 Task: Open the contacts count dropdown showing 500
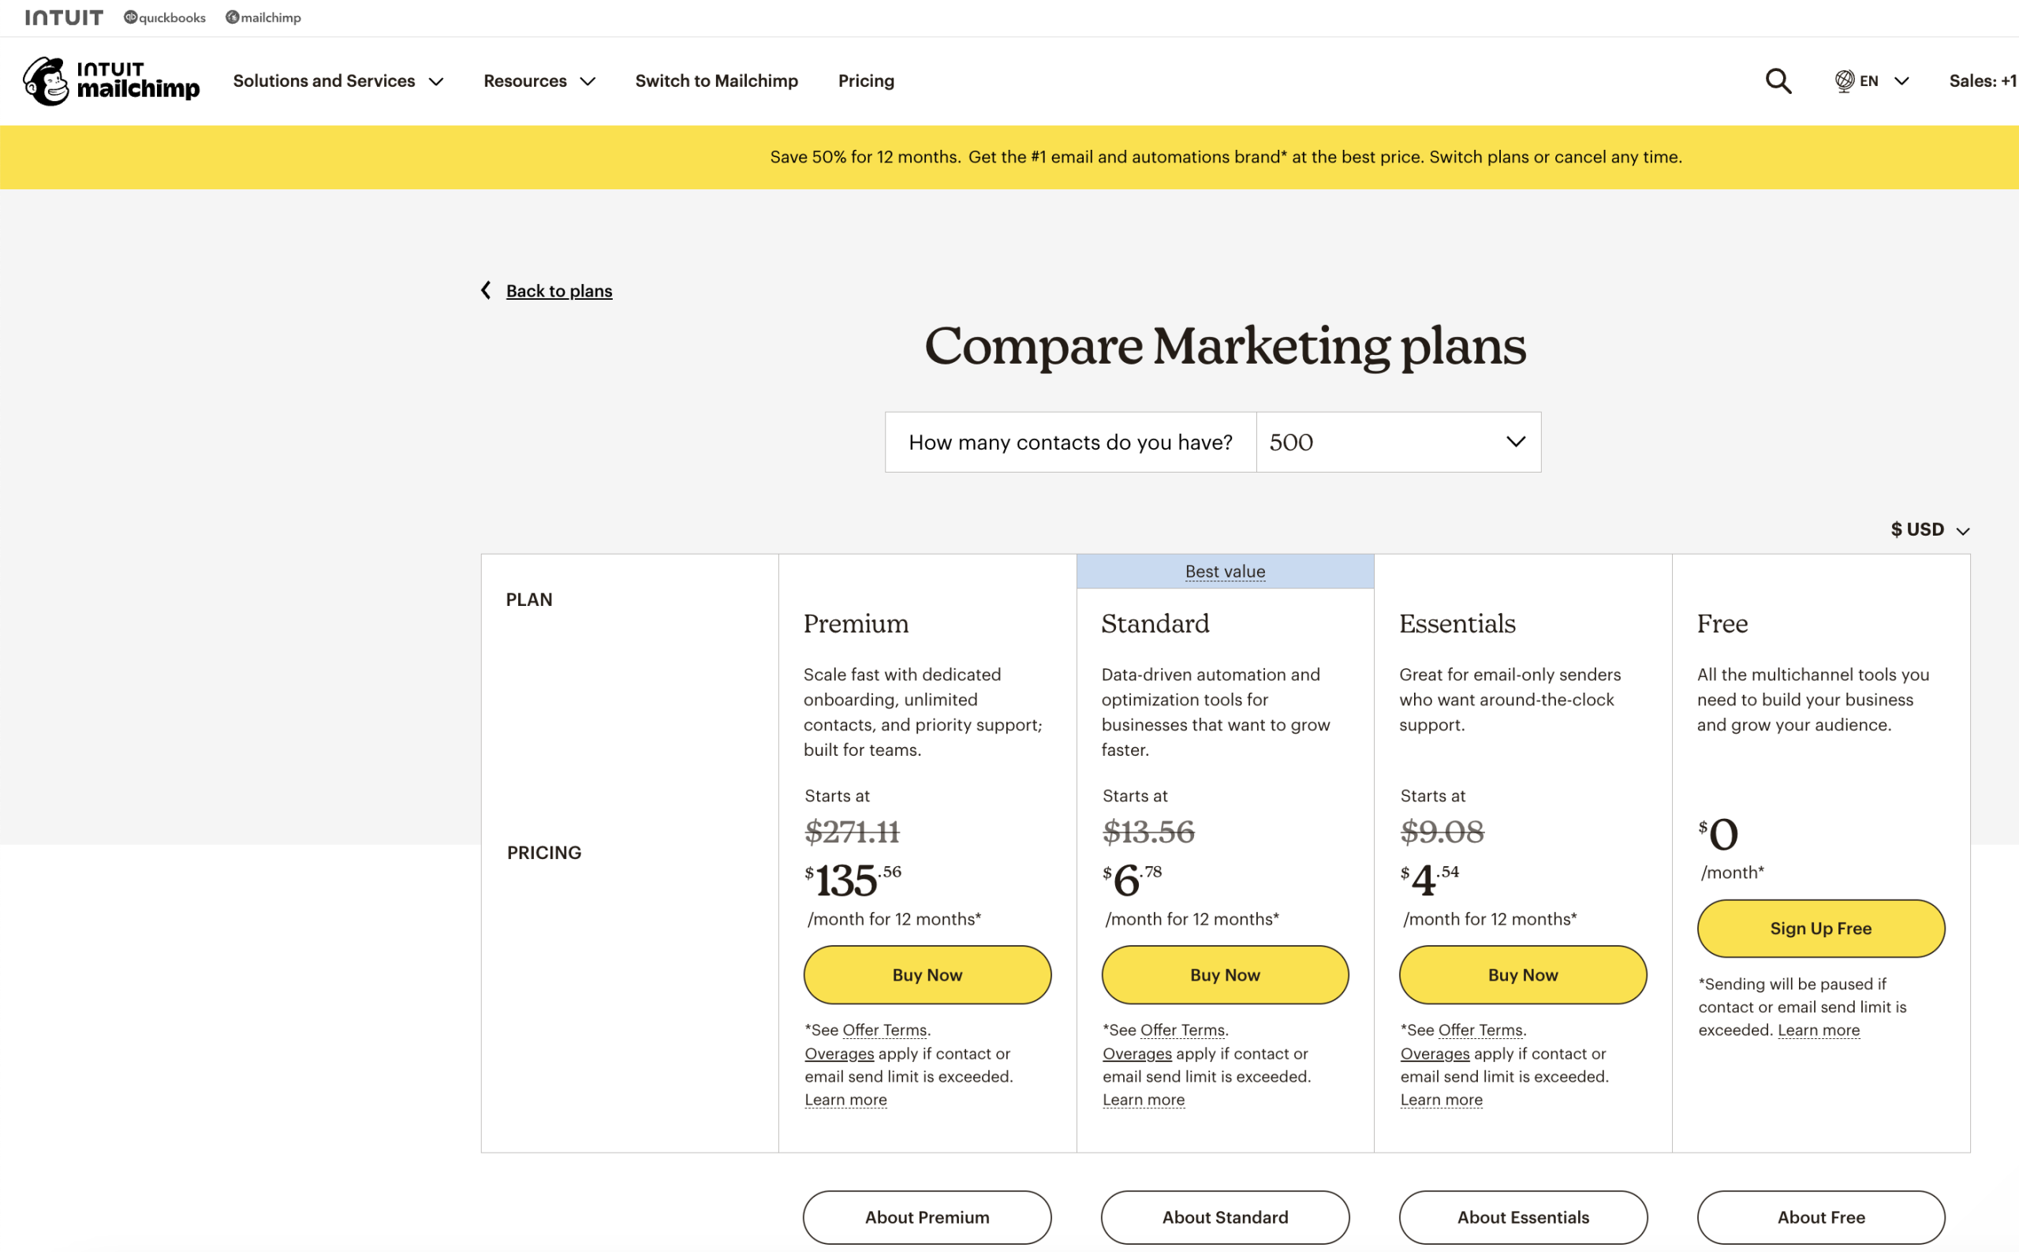coord(1398,442)
